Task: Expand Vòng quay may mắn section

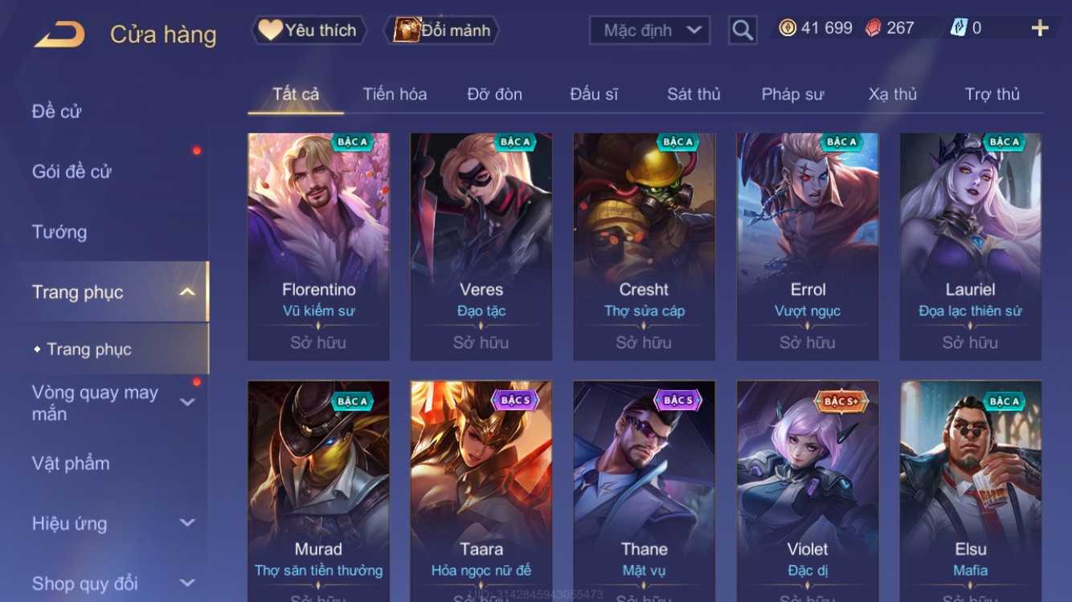Action: pos(186,402)
